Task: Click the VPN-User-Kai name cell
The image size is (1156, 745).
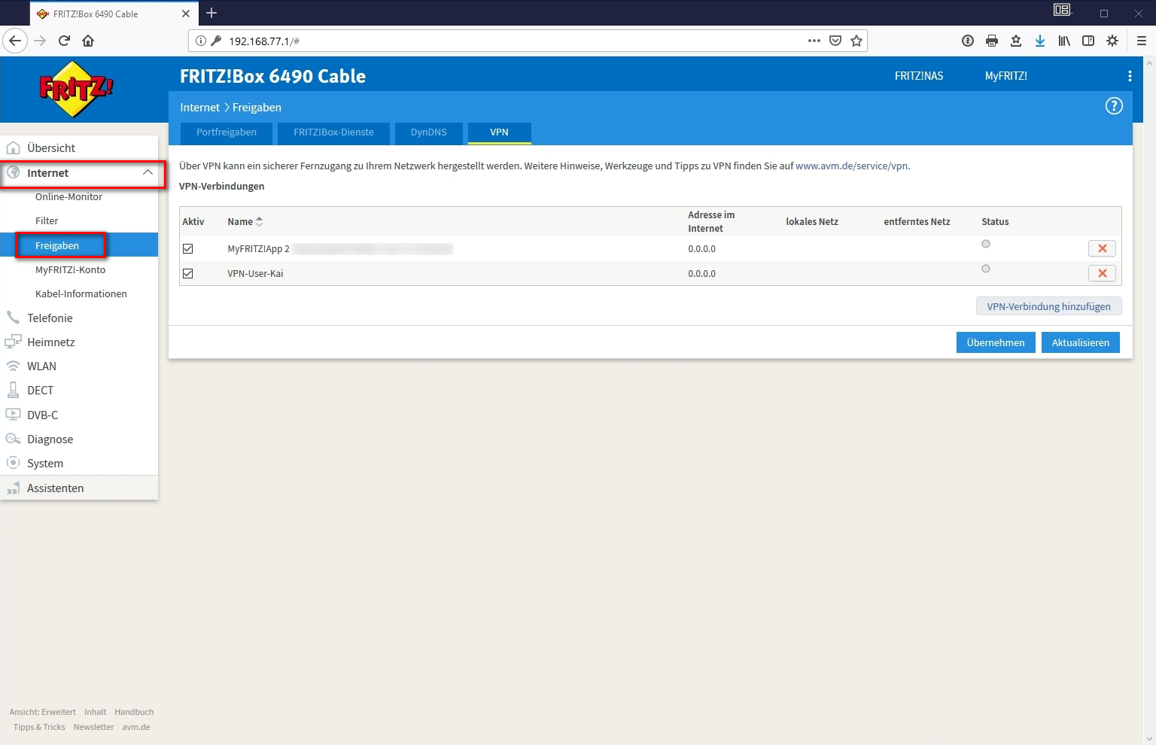Action: coord(255,274)
